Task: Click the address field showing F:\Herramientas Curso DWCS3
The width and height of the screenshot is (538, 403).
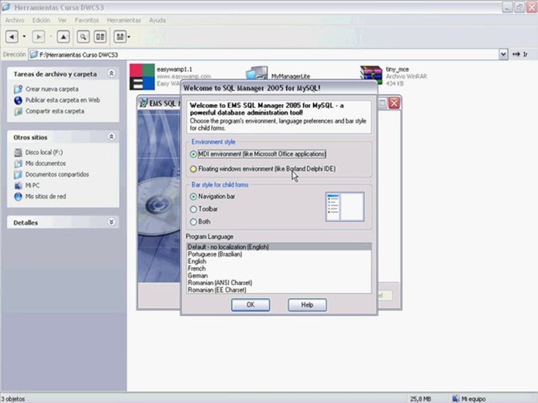Action: point(263,54)
